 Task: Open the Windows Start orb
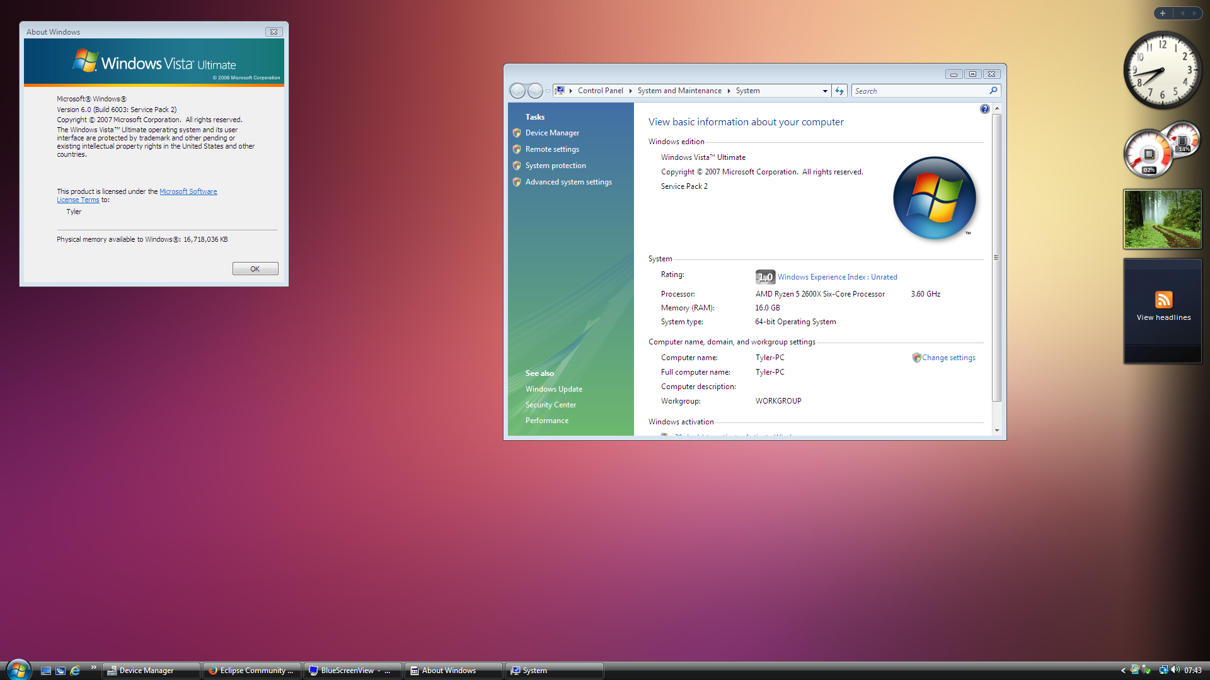18,669
